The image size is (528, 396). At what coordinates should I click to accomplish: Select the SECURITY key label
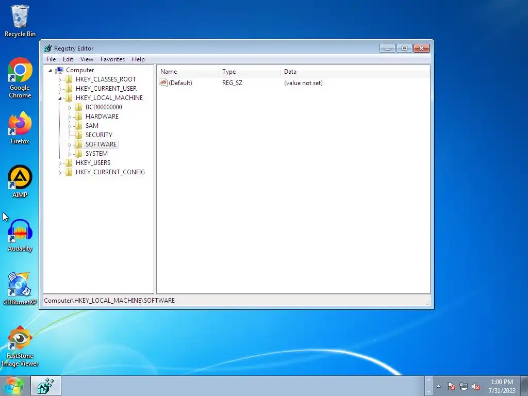coord(98,135)
